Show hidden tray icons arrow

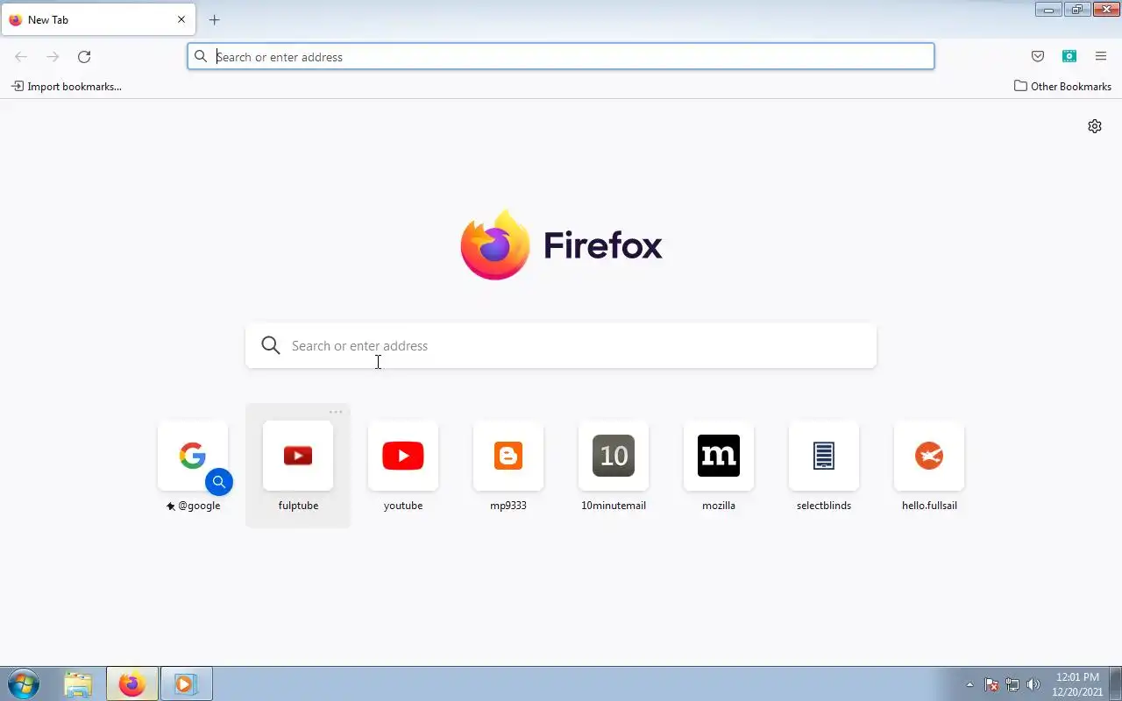coord(969,684)
